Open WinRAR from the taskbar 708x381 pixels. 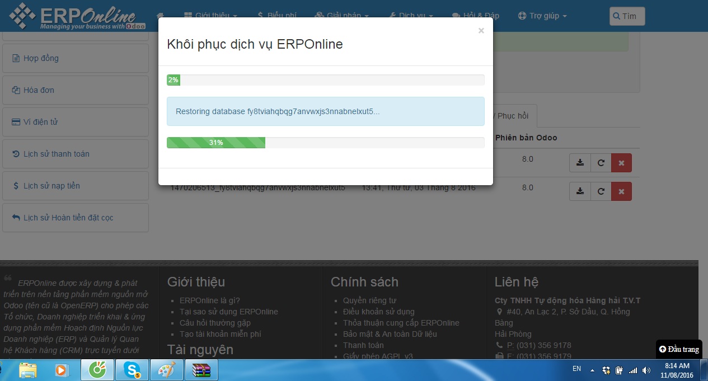pyautogui.click(x=201, y=370)
